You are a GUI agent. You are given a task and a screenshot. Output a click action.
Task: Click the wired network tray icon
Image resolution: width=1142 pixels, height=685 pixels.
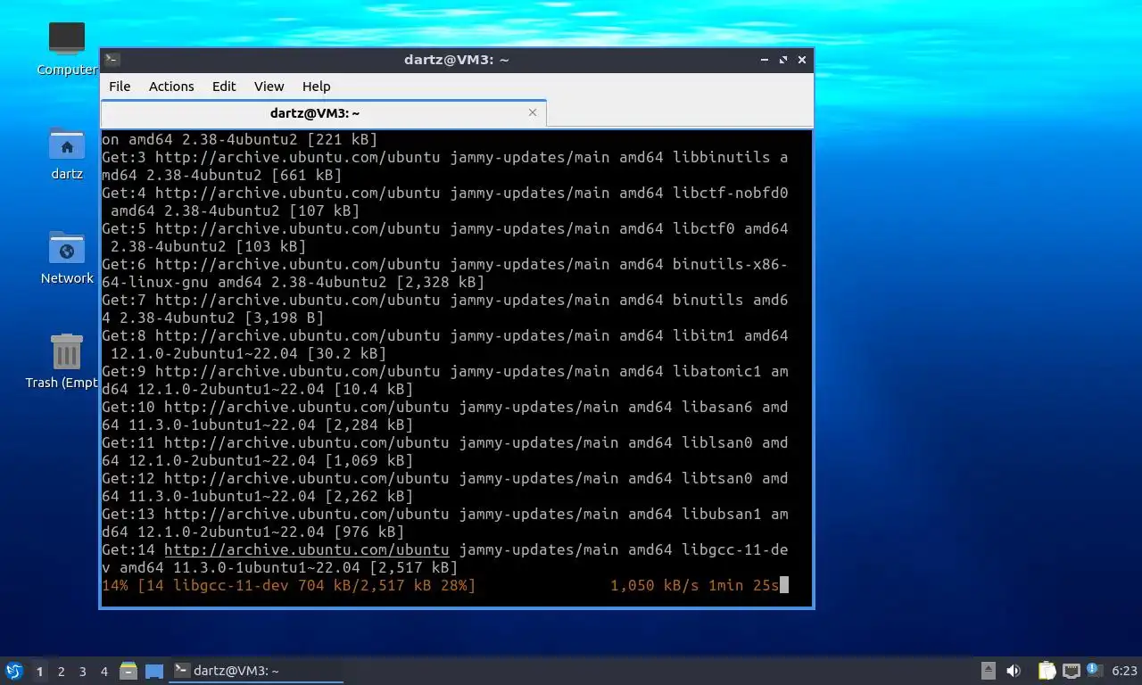pos(1071,671)
